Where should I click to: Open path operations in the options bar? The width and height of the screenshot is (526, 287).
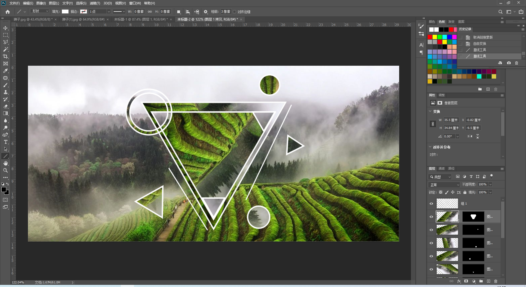pyautogui.click(x=179, y=12)
